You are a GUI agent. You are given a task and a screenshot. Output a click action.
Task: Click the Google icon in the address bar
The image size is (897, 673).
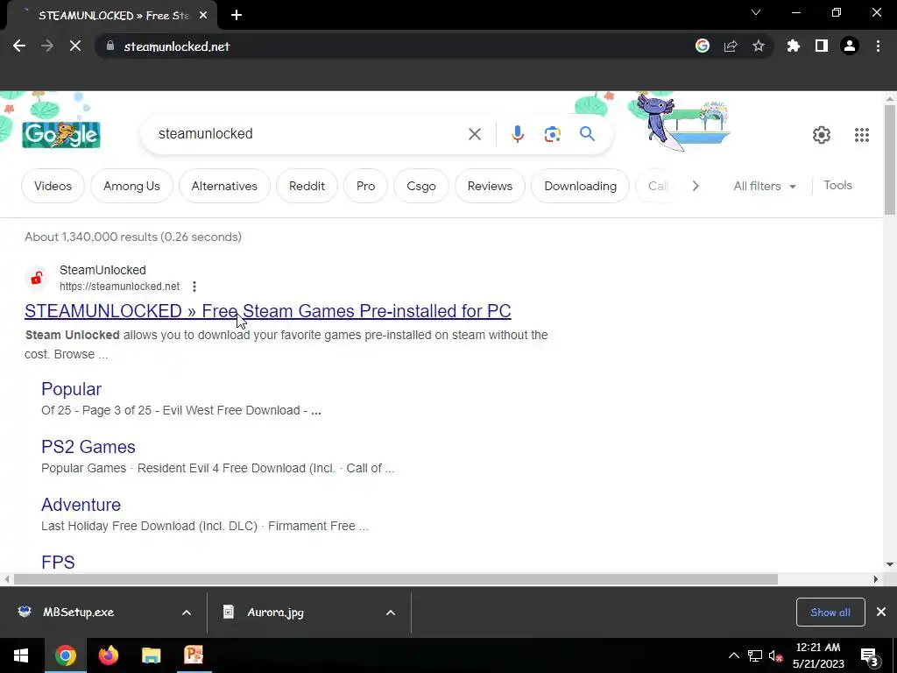pyautogui.click(x=703, y=46)
